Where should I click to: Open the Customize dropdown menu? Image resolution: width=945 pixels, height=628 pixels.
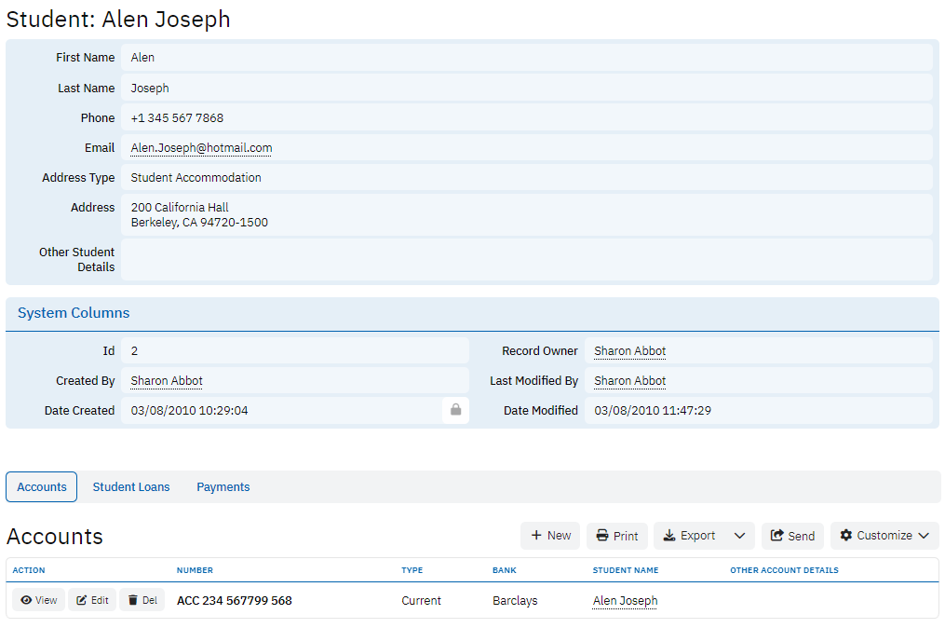click(x=884, y=536)
